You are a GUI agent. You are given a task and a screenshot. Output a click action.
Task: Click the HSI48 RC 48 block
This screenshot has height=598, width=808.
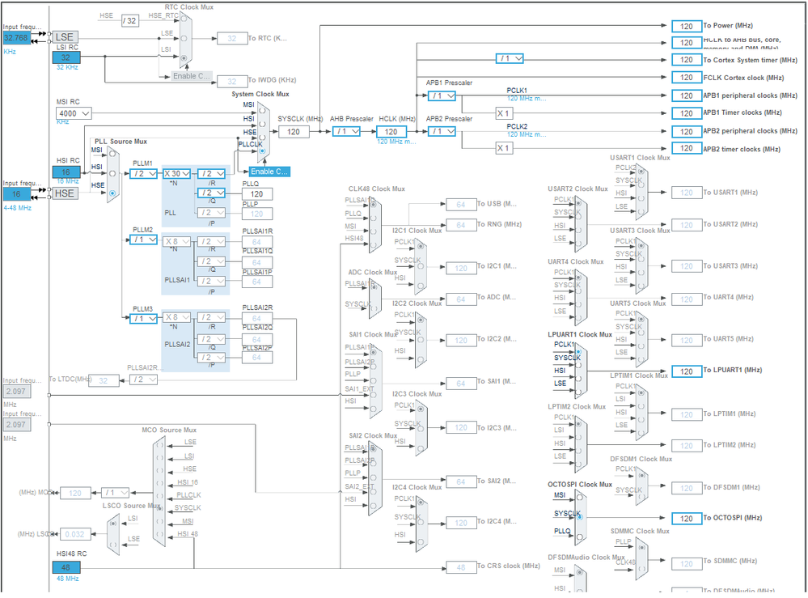pyautogui.click(x=66, y=567)
